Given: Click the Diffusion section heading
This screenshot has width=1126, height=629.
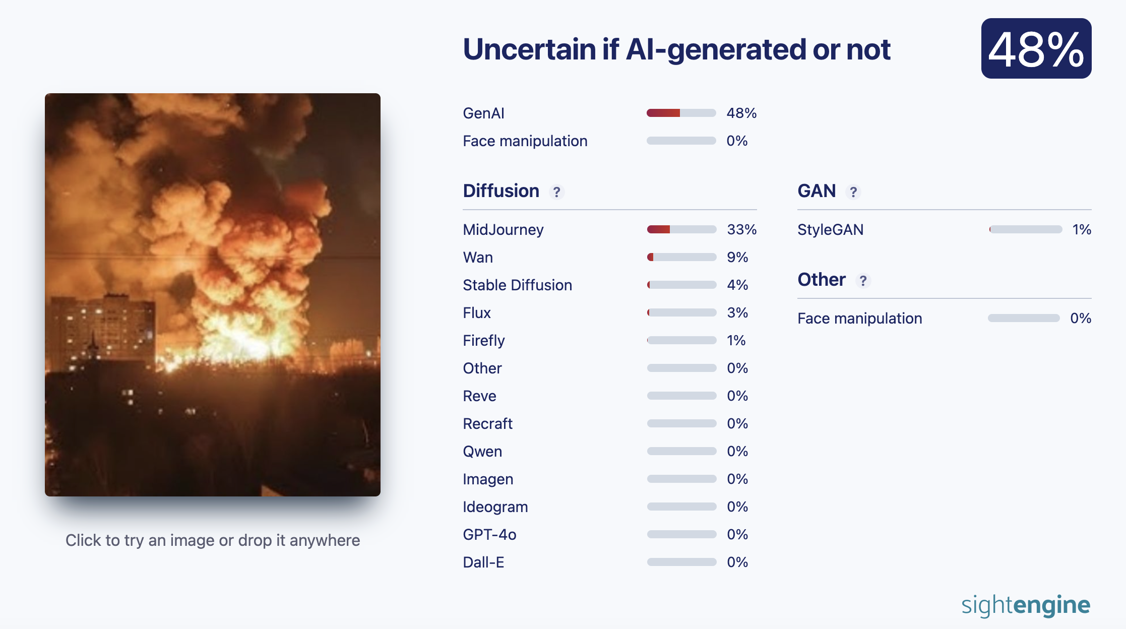Looking at the screenshot, I should point(501,191).
